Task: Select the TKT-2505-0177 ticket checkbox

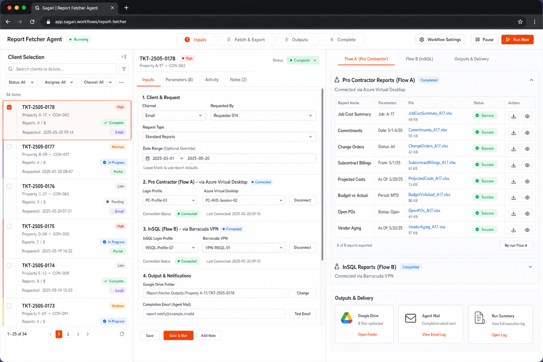Action: click(9, 147)
